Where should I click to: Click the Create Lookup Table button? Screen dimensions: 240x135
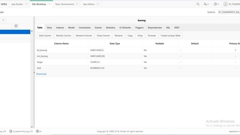[171, 36]
